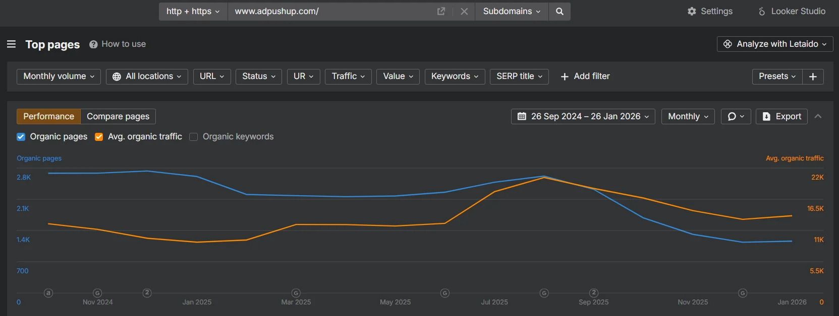Click the Export button
The width and height of the screenshot is (839, 316).
click(781, 116)
